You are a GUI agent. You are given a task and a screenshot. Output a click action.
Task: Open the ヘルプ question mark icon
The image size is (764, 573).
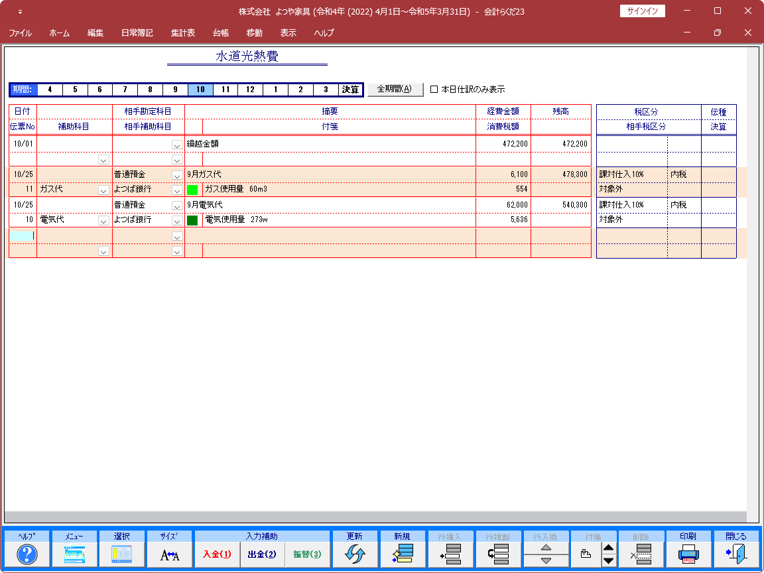[x=27, y=555]
